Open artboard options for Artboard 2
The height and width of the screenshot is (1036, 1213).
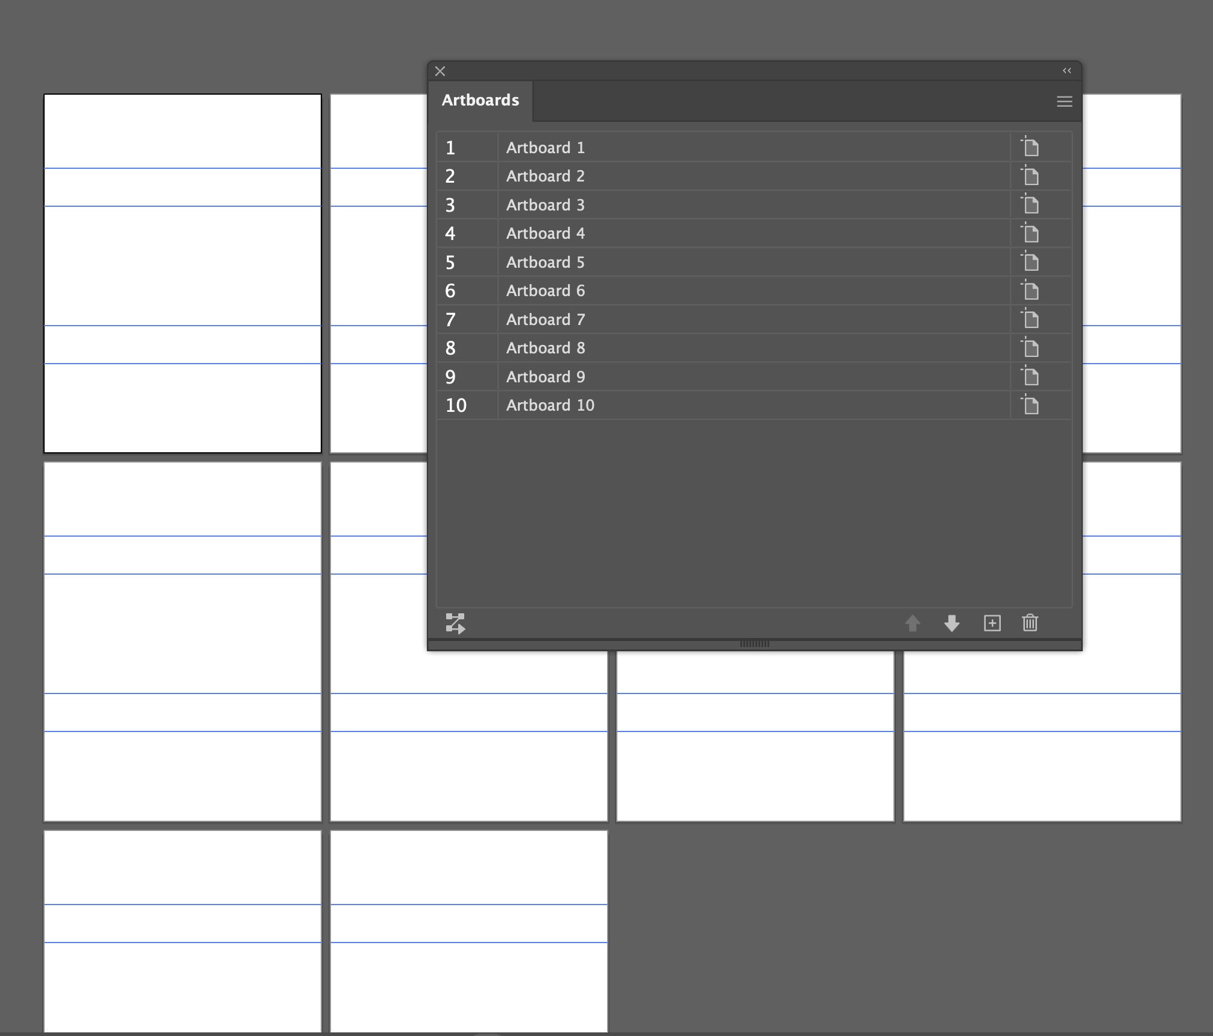[x=1030, y=175]
